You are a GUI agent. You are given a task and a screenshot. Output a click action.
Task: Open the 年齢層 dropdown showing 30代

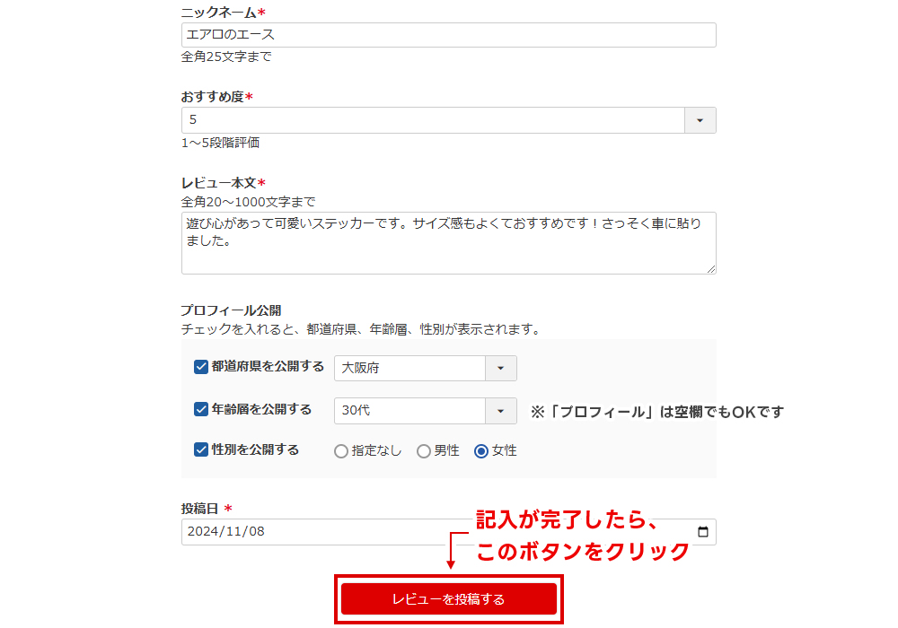pyautogui.click(x=500, y=411)
